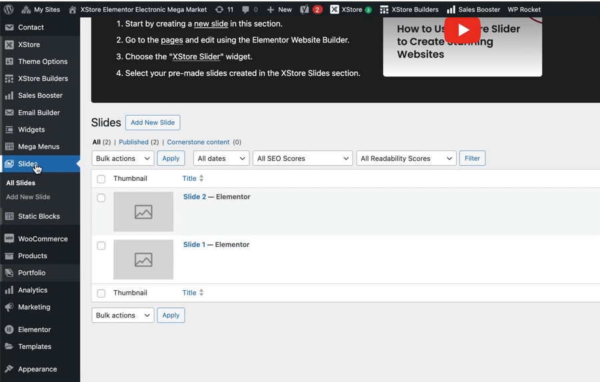The image size is (600, 382).
Task: Tick the select-all checkbox in table header
Action: pyautogui.click(x=101, y=179)
